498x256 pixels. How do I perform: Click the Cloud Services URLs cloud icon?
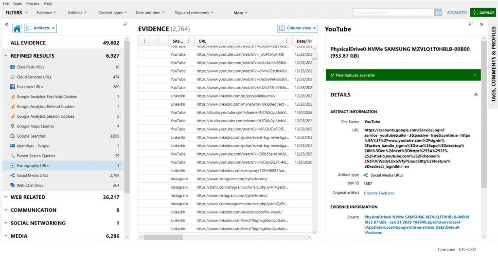pyautogui.click(x=13, y=77)
